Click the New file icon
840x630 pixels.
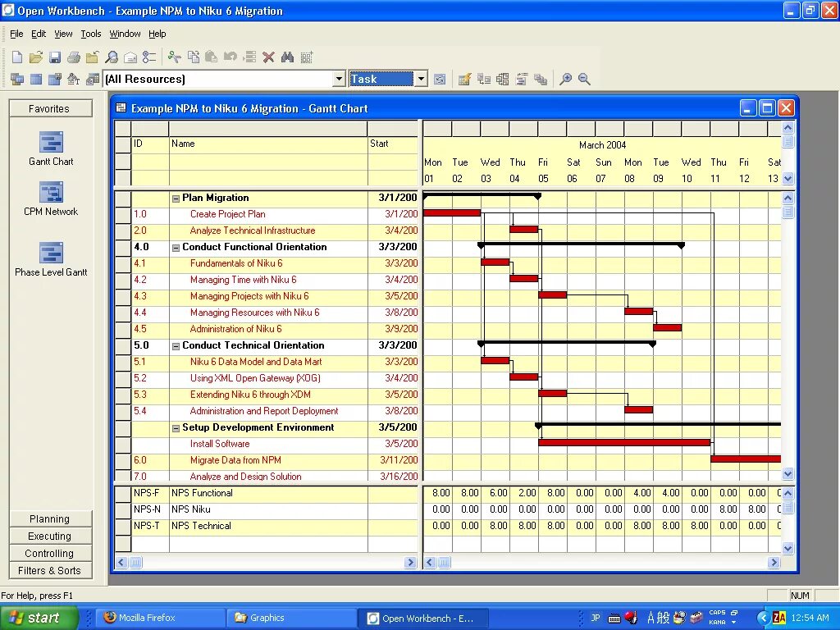pos(17,57)
